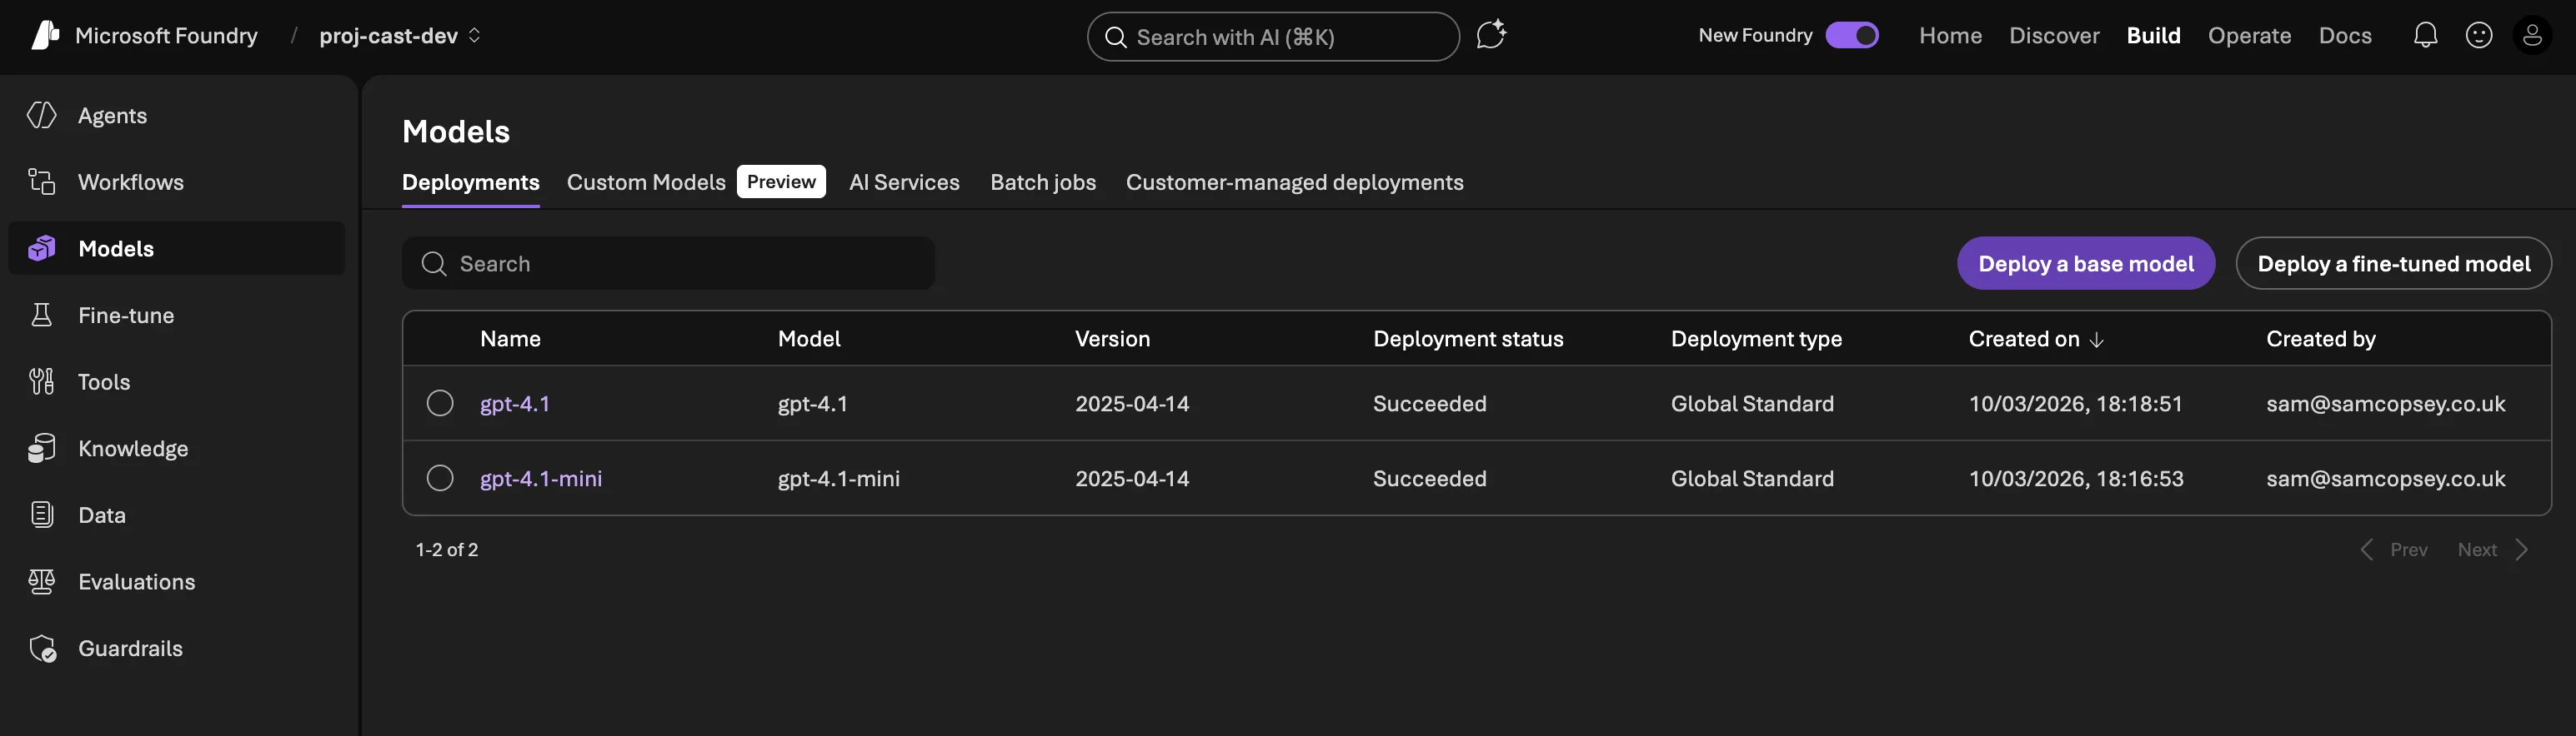Sort by the Version column header
Image resolution: width=2576 pixels, height=736 pixels.
coord(1112,340)
